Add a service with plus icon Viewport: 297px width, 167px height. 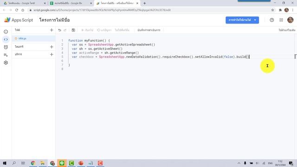pos(52,55)
